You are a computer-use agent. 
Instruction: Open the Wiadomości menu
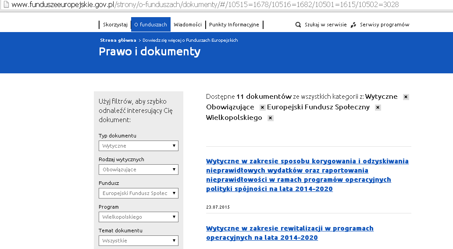[x=188, y=25]
